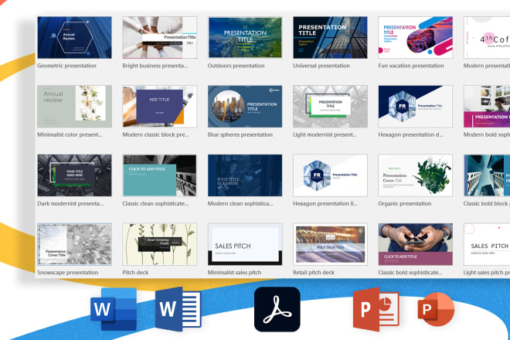Click the 'Modern clean sophistica...' label
Viewport: 510px width, 340px height.
[240, 204]
